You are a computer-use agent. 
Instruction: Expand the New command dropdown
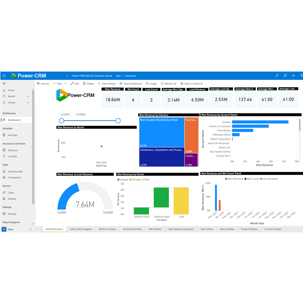tap(64, 83)
